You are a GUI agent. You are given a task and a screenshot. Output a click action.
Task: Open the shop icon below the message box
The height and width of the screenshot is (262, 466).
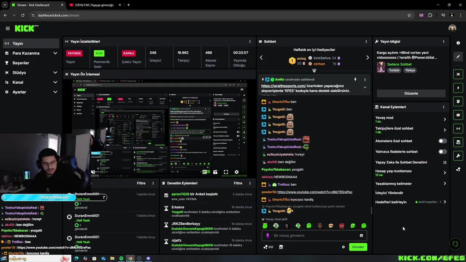(x=281, y=247)
